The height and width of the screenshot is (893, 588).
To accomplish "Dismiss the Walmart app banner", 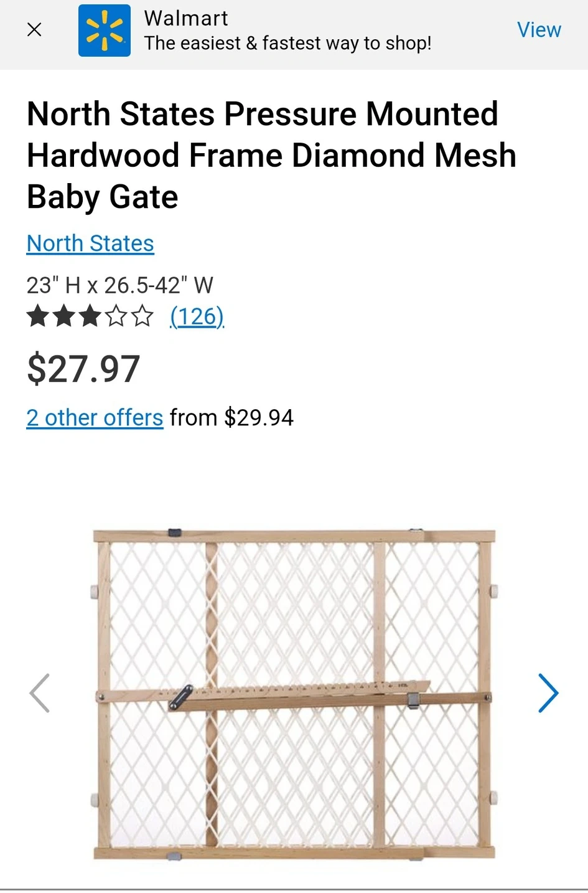I will (x=35, y=29).
